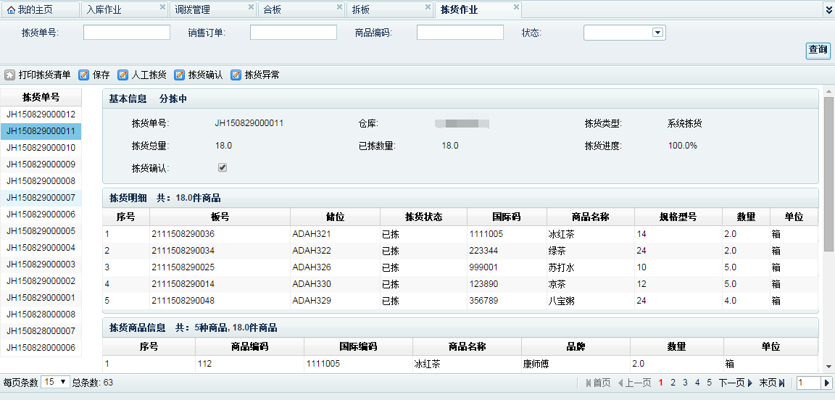Click the print picking list icon
The image size is (835, 400).
click(10, 75)
